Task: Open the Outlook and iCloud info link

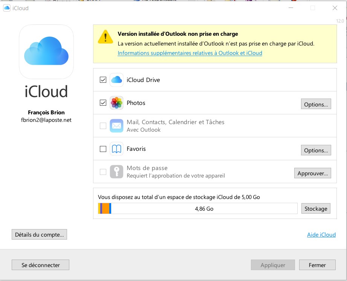Action: point(190,53)
